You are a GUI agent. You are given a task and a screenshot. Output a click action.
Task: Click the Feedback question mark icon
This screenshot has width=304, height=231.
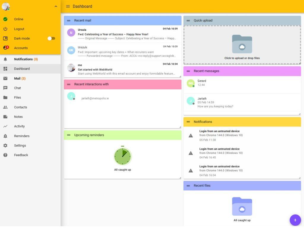click(x=5, y=155)
